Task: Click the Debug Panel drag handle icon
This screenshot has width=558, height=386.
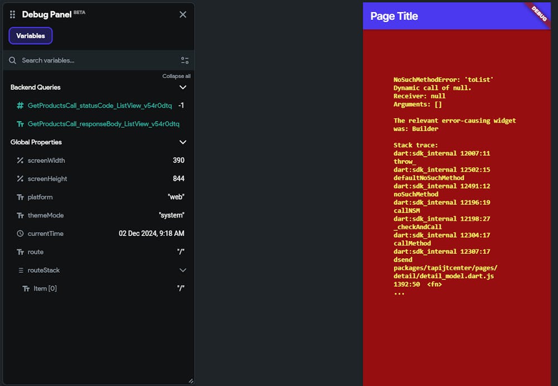Action: point(12,15)
